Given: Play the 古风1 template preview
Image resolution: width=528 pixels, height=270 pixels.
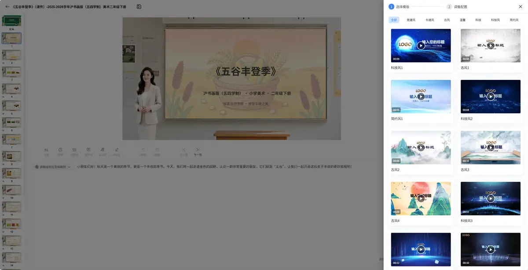Looking at the screenshot, I should (x=491, y=46).
